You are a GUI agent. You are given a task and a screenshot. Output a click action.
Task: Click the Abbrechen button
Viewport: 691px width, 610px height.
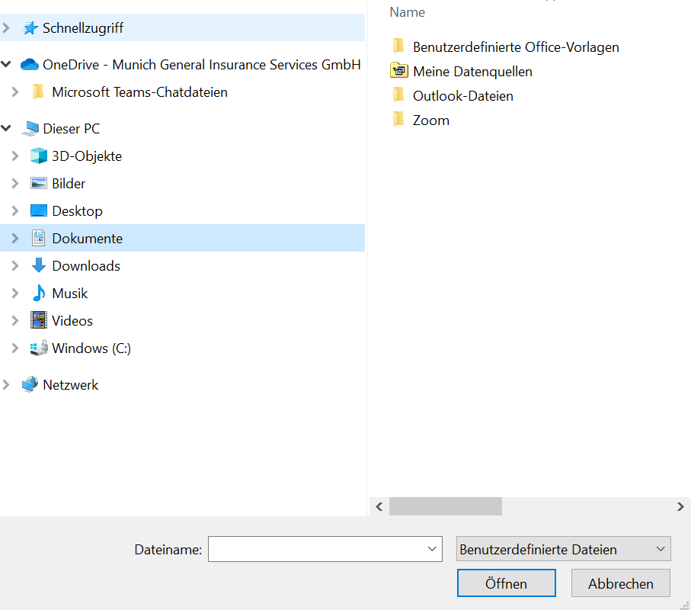620,583
